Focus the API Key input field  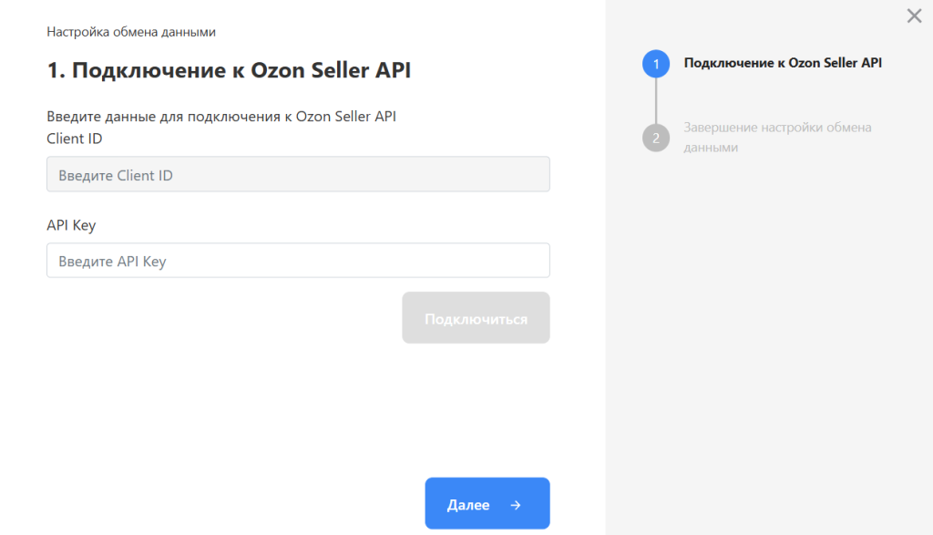click(298, 261)
